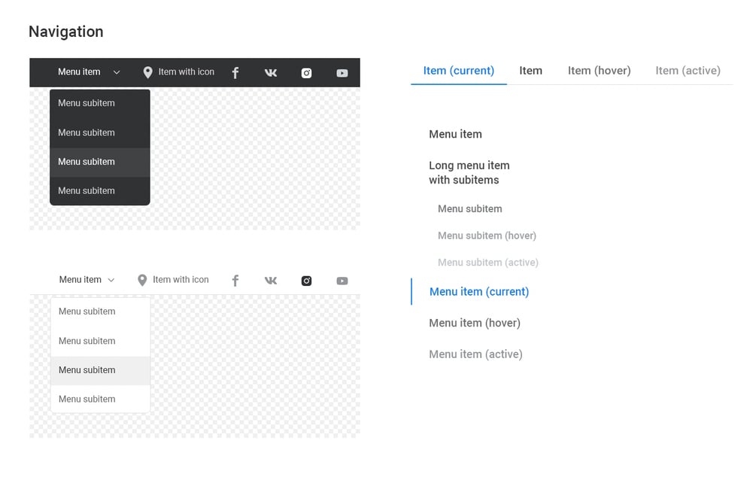Choose fourth Menu subitem in dark dropdown
The height and width of the screenshot is (477, 756).
[x=100, y=191]
